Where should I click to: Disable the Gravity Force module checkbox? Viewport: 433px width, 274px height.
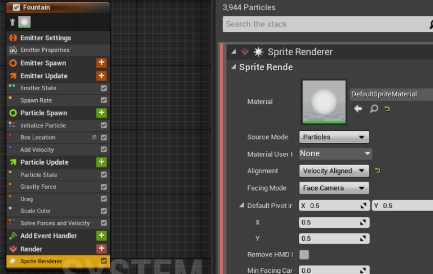click(104, 187)
